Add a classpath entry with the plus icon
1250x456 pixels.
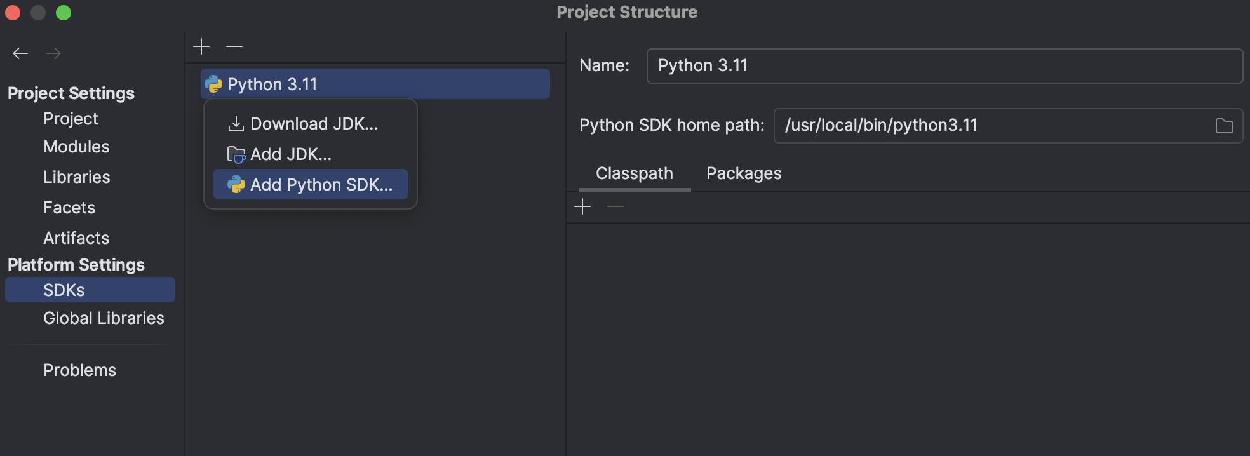pos(582,206)
